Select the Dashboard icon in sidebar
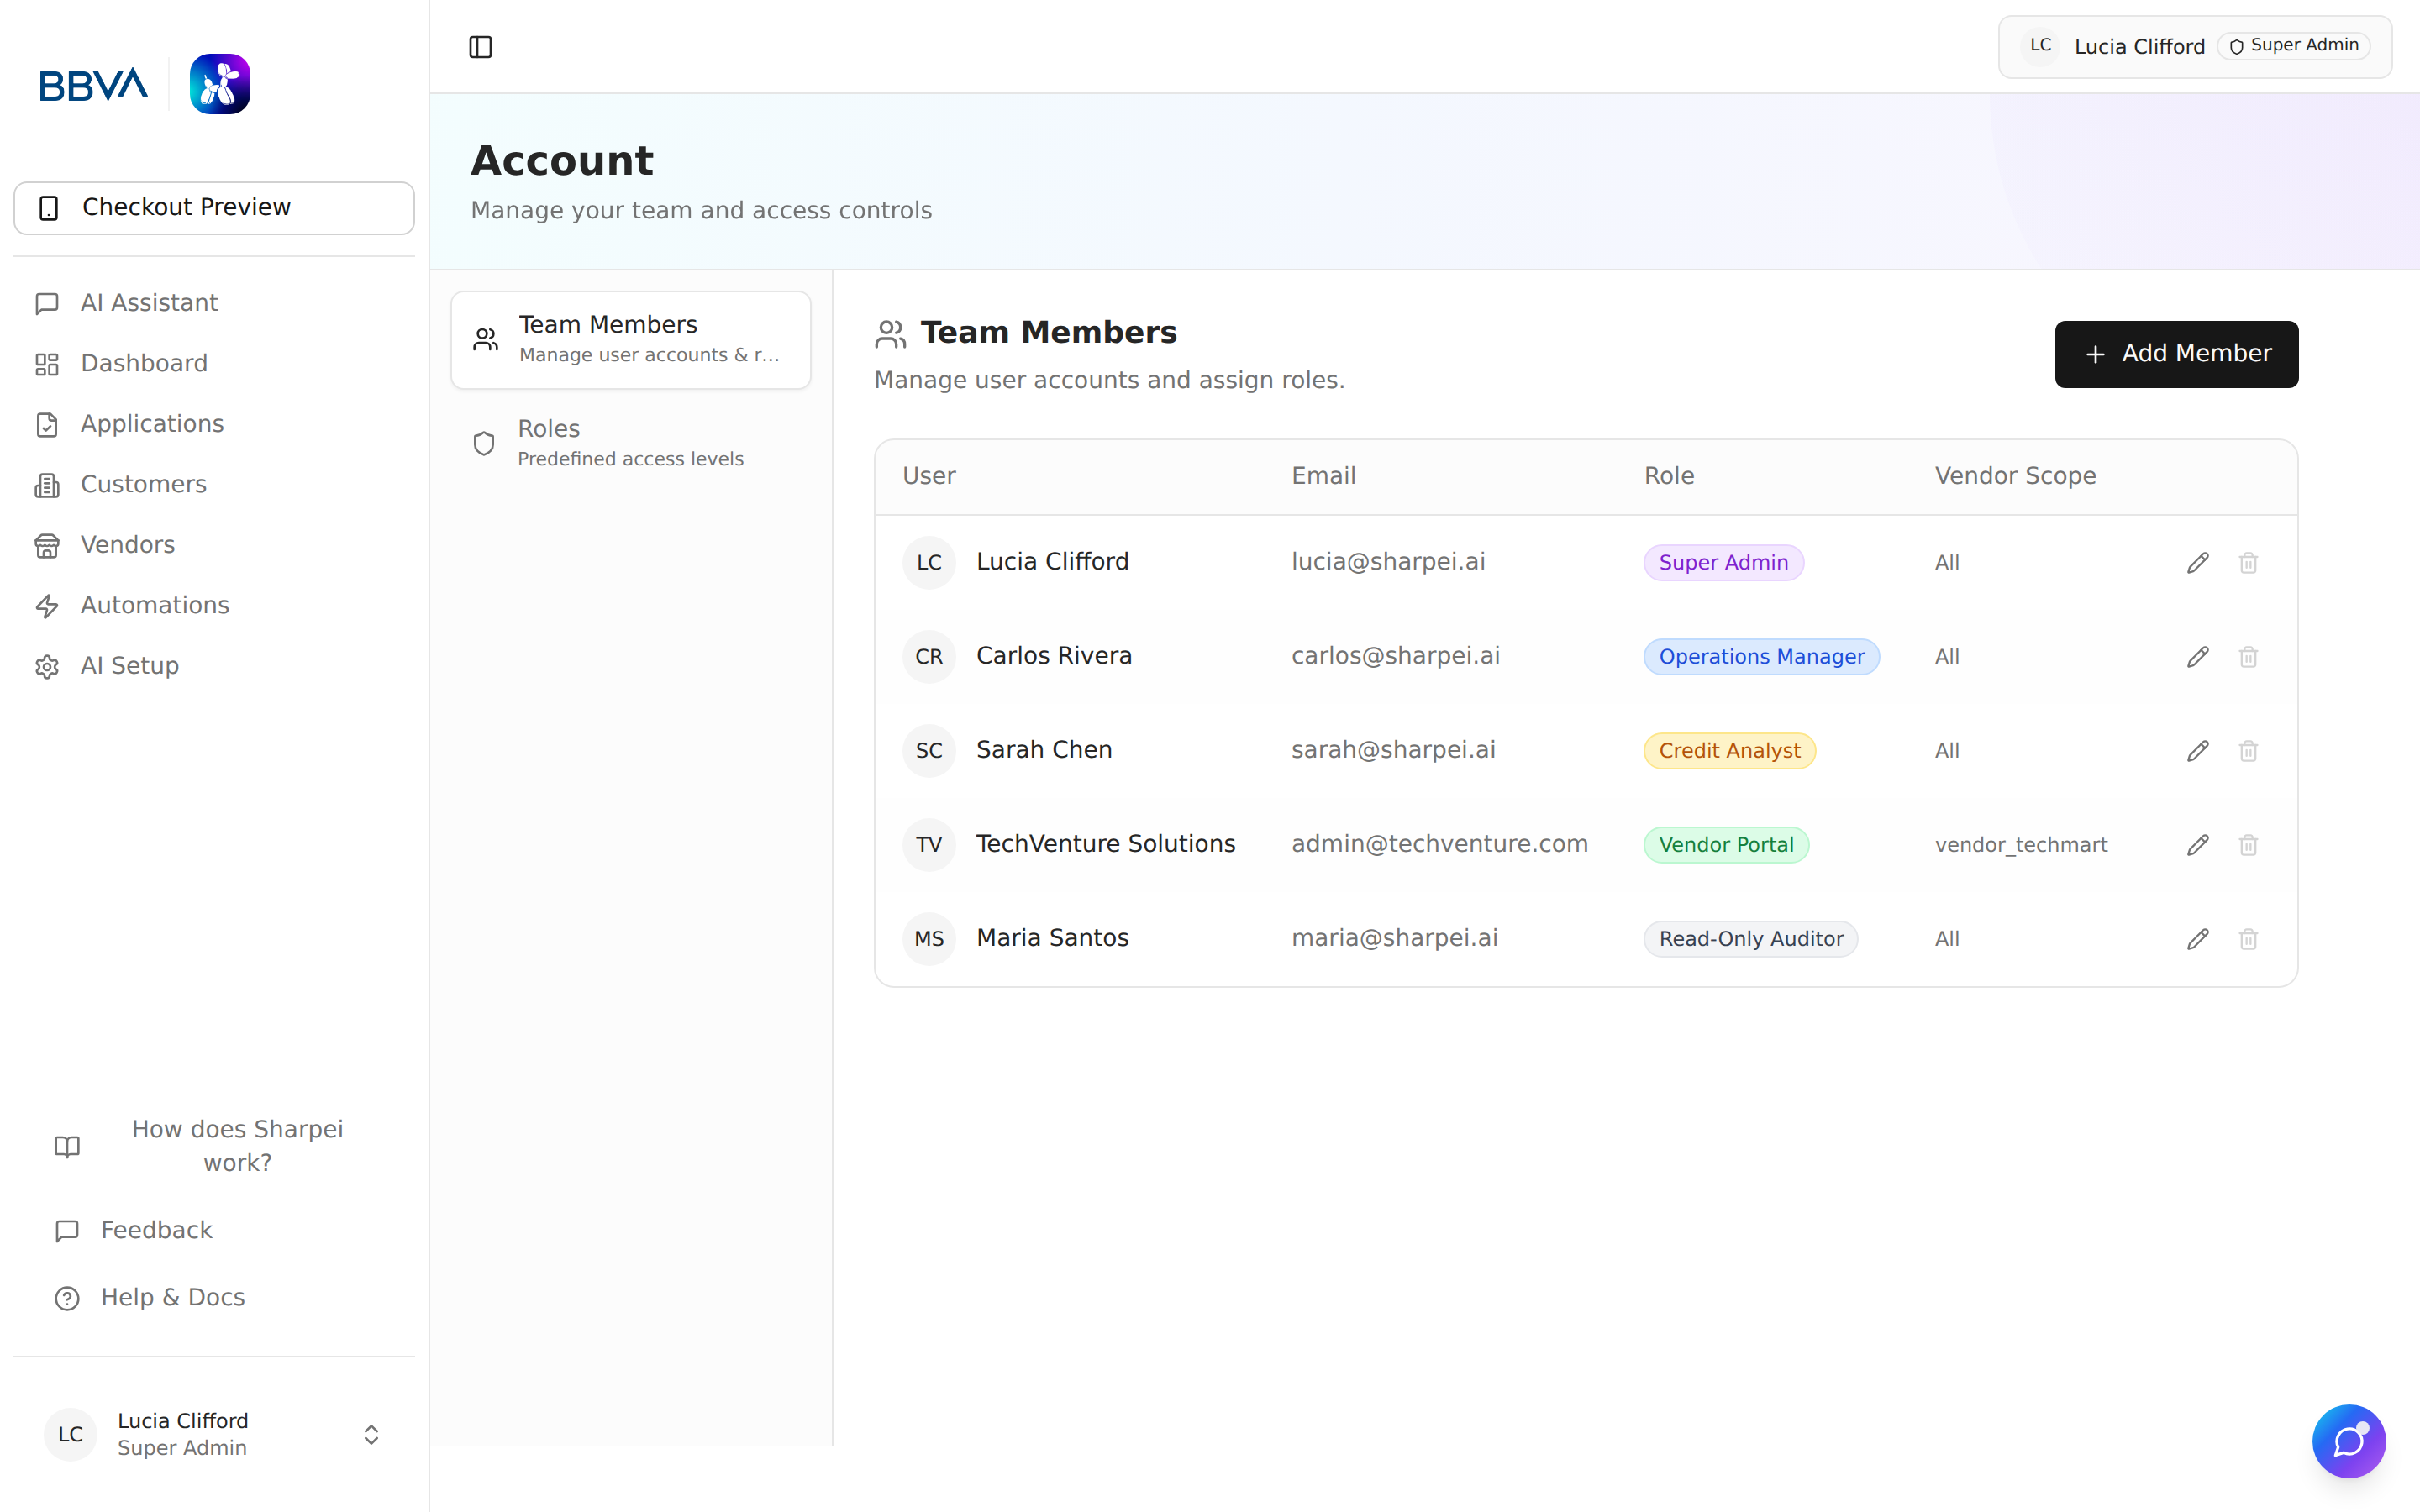 point(47,364)
